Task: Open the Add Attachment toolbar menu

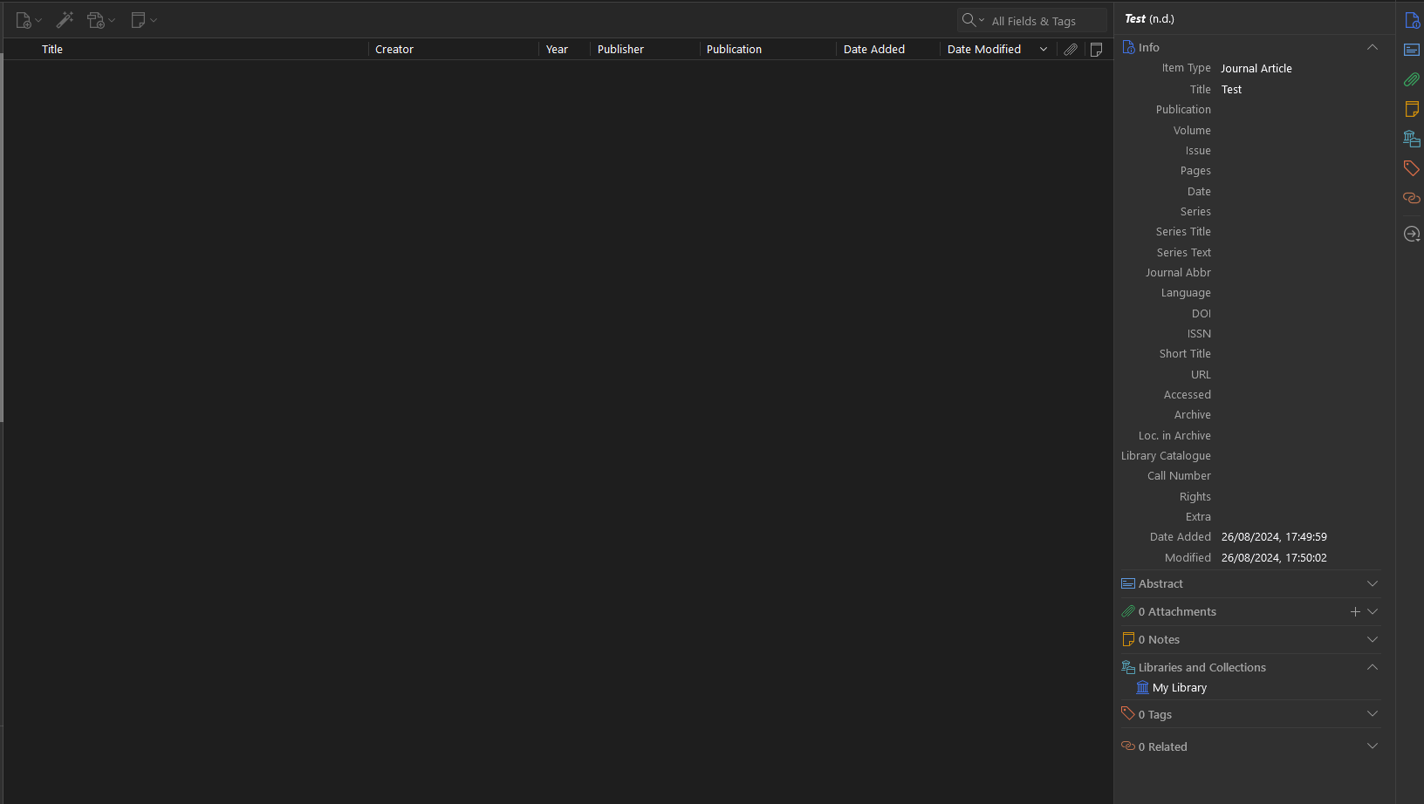Action: click(x=101, y=20)
